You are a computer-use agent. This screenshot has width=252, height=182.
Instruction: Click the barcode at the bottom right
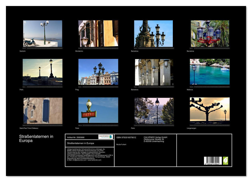click(213, 161)
